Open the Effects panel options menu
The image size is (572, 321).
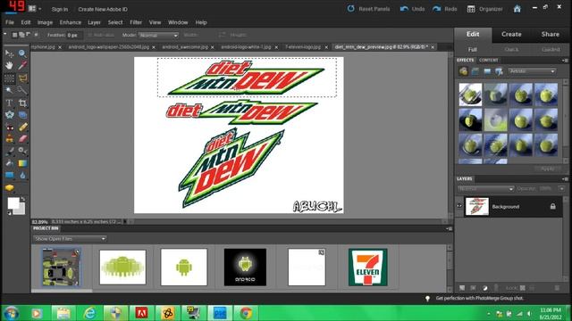pyautogui.click(x=565, y=61)
